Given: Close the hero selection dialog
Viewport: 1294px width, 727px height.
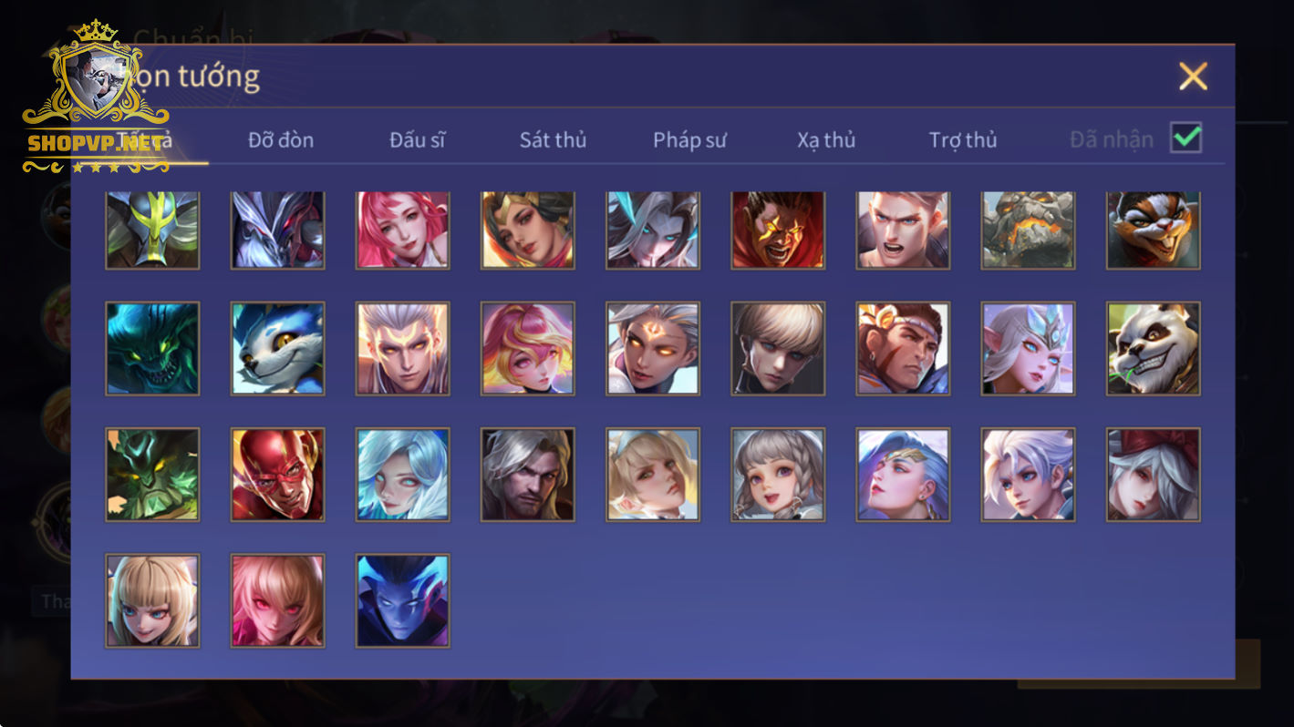Looking at the screenshot, I should 1193,77.
